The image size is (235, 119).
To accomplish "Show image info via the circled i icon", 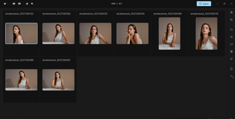I will (231, 69).
